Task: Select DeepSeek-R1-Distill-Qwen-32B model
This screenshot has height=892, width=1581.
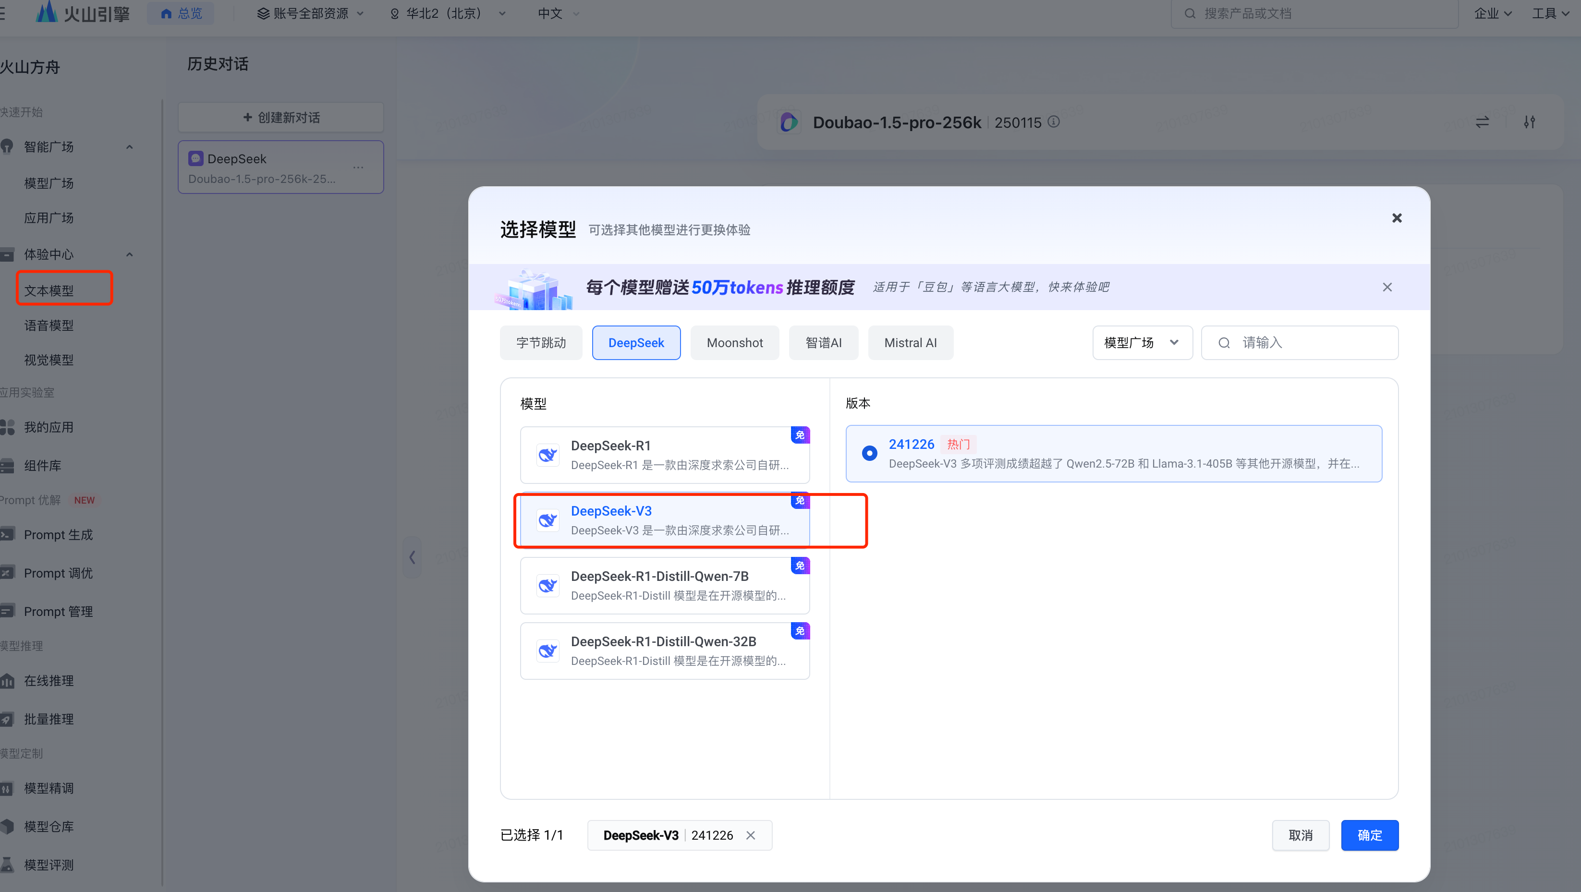Action: coord(663,650)
